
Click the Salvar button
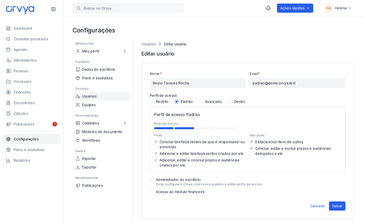(337, 206)
